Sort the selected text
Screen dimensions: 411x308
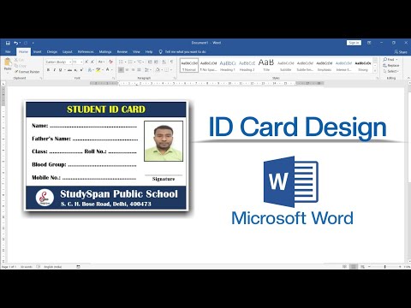pos(164,62)
